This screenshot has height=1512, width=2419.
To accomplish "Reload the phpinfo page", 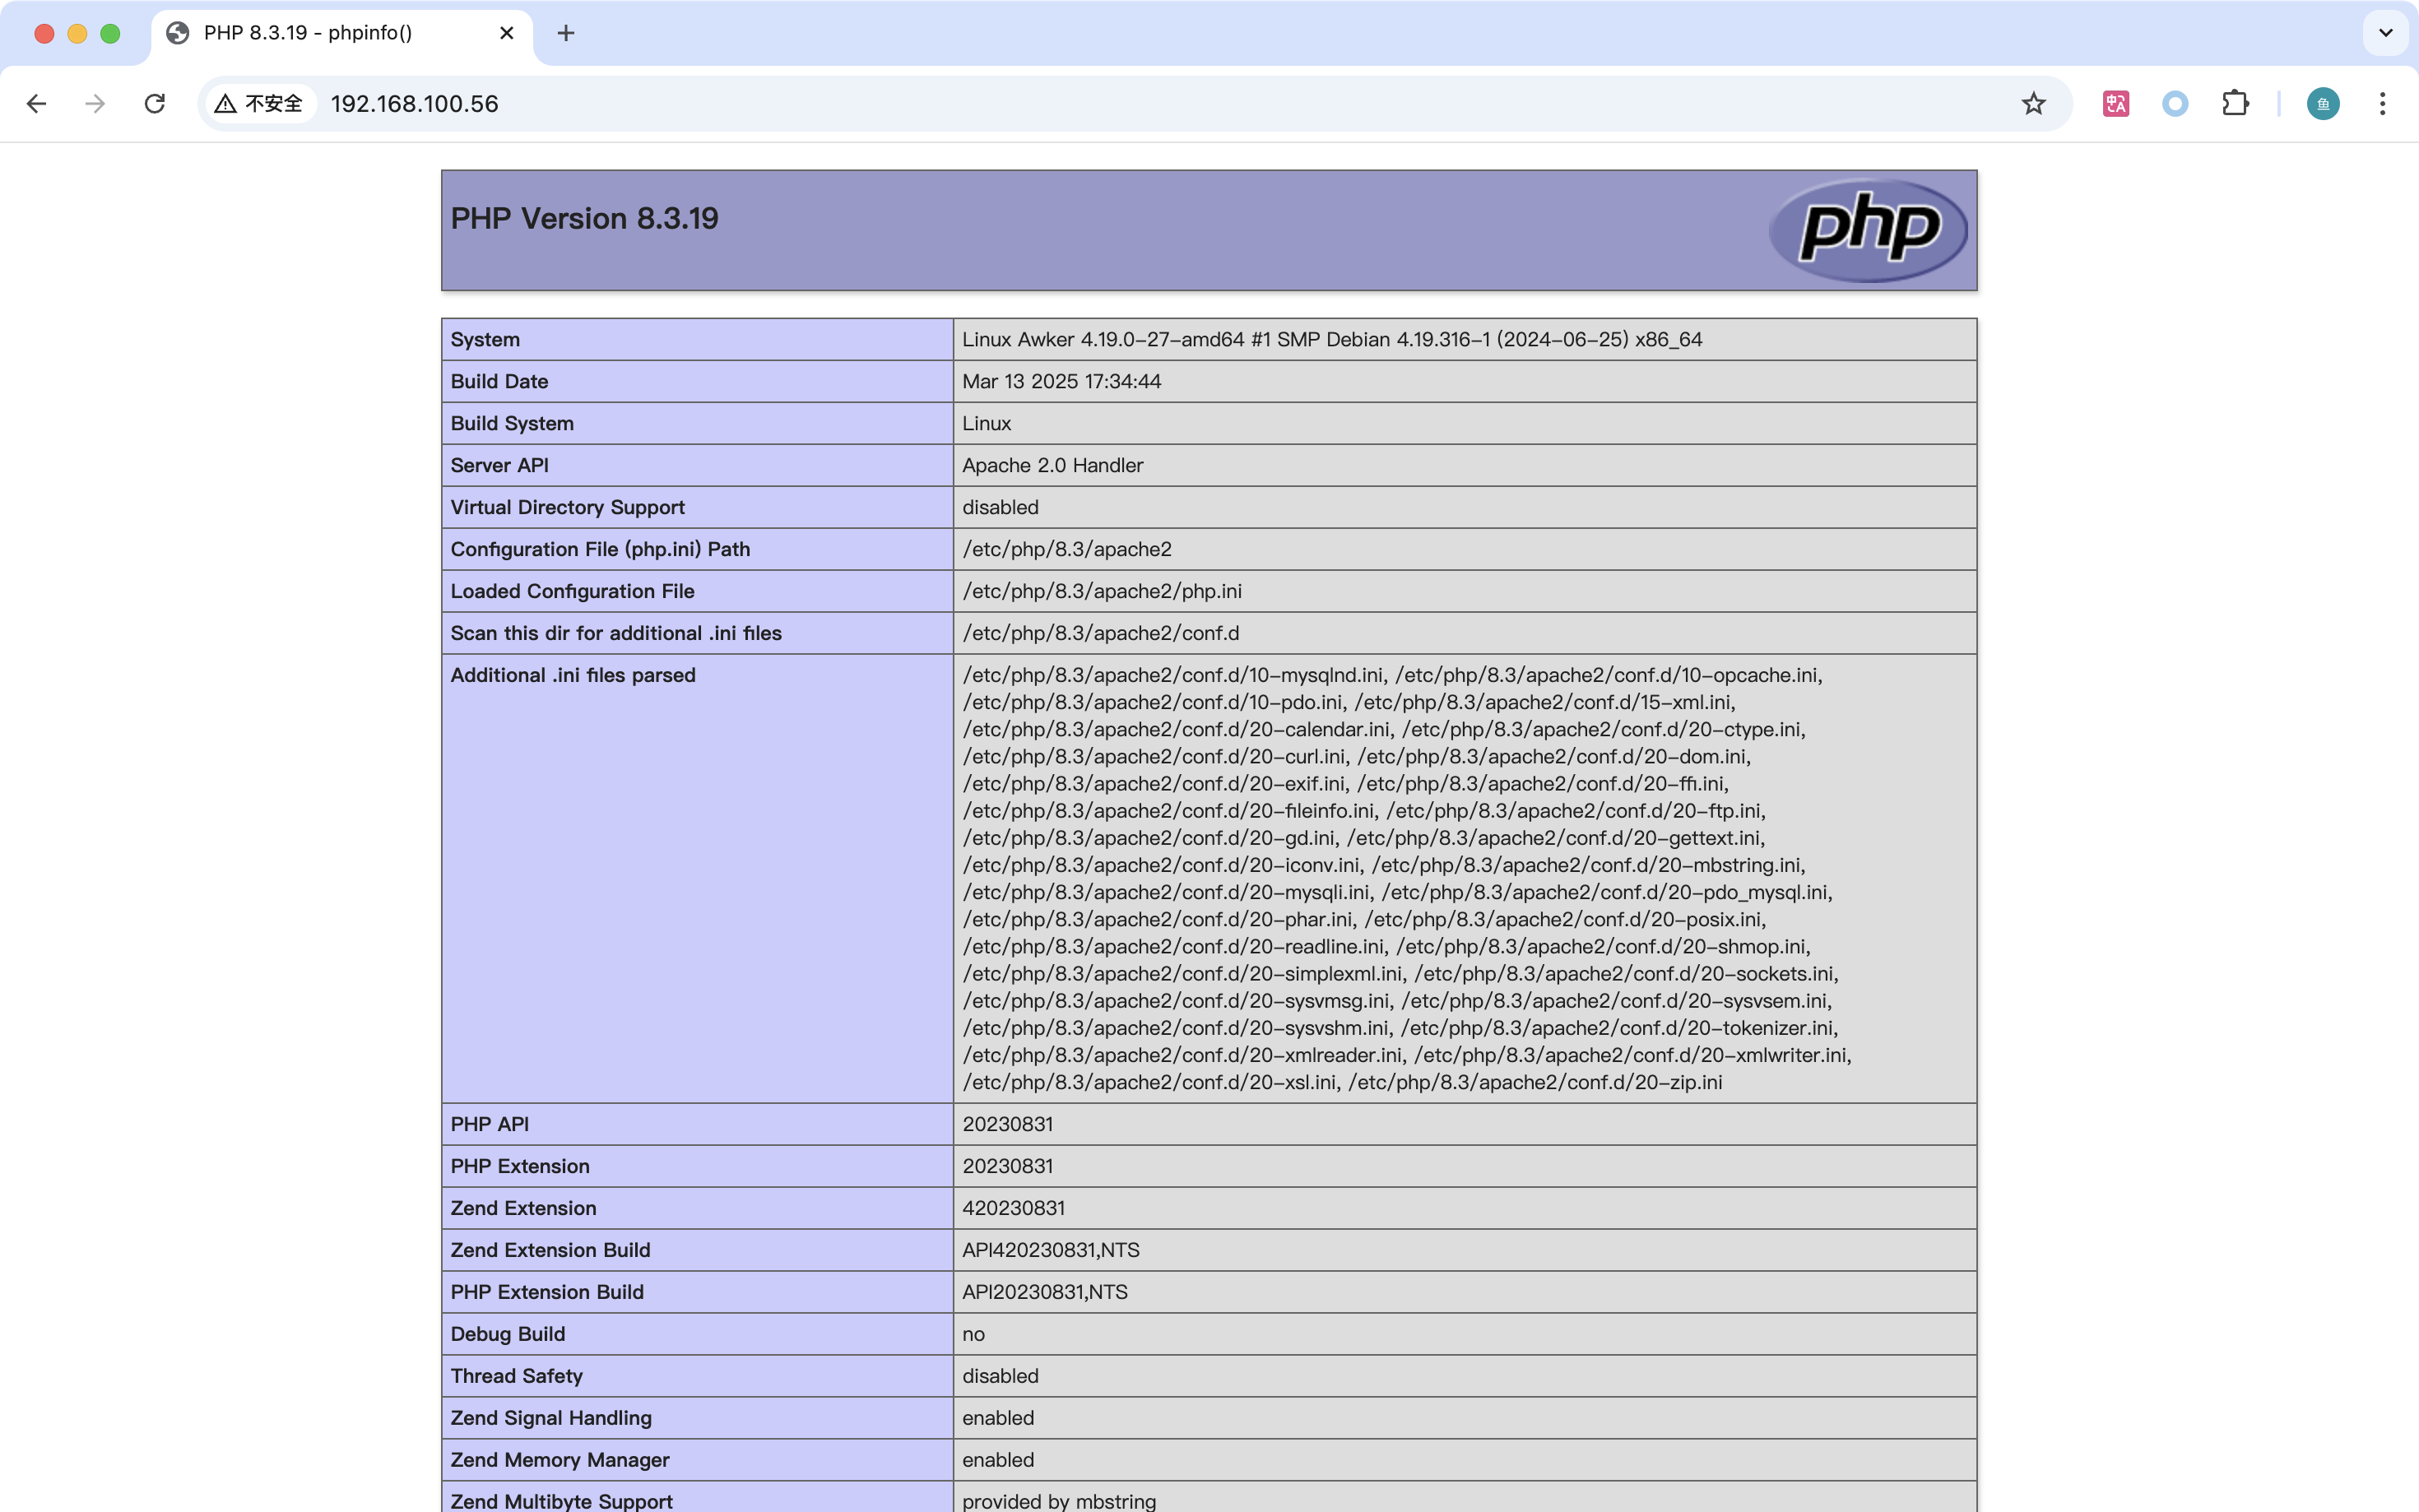I will coord(154,104).
